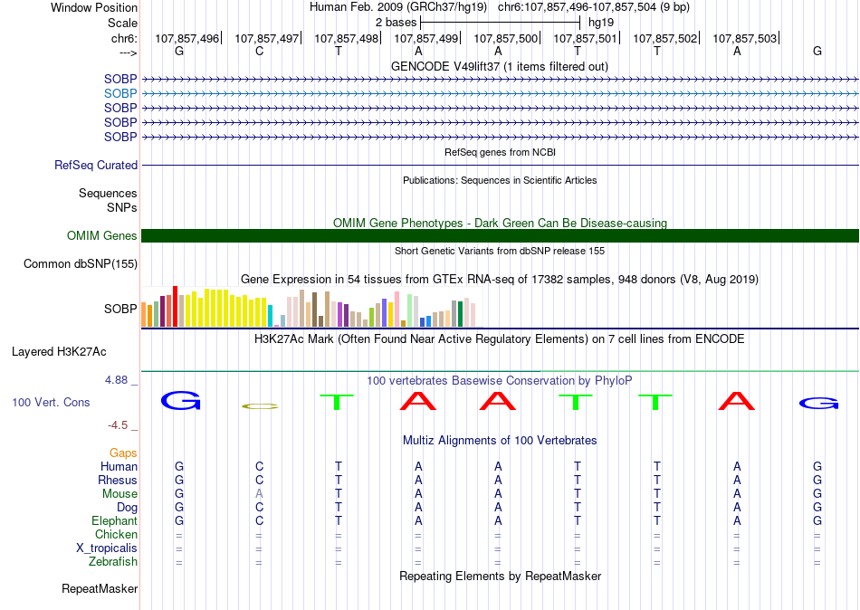Click the tallest red bar in GTEx chart
This screenshot has width=860, height=610.
click(x=175, y=307)
